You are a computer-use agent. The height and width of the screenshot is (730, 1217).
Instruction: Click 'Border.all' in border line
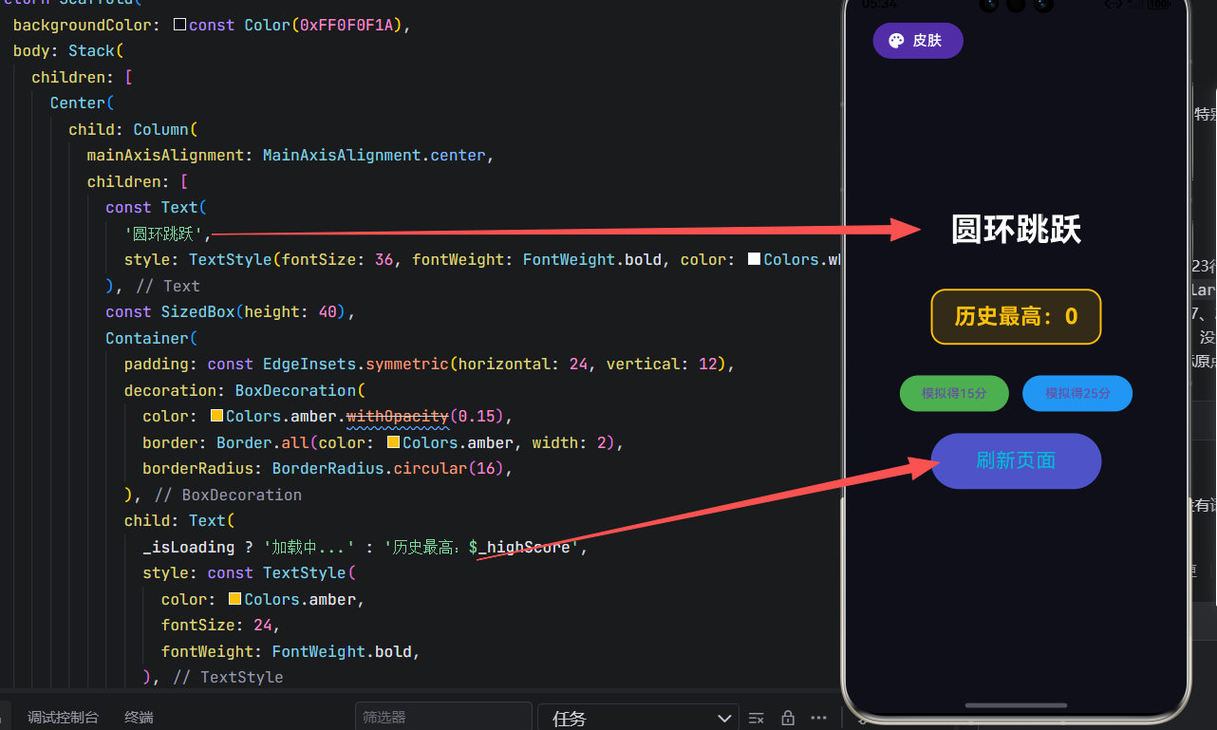pyautogui.click(x=262, y=442)
